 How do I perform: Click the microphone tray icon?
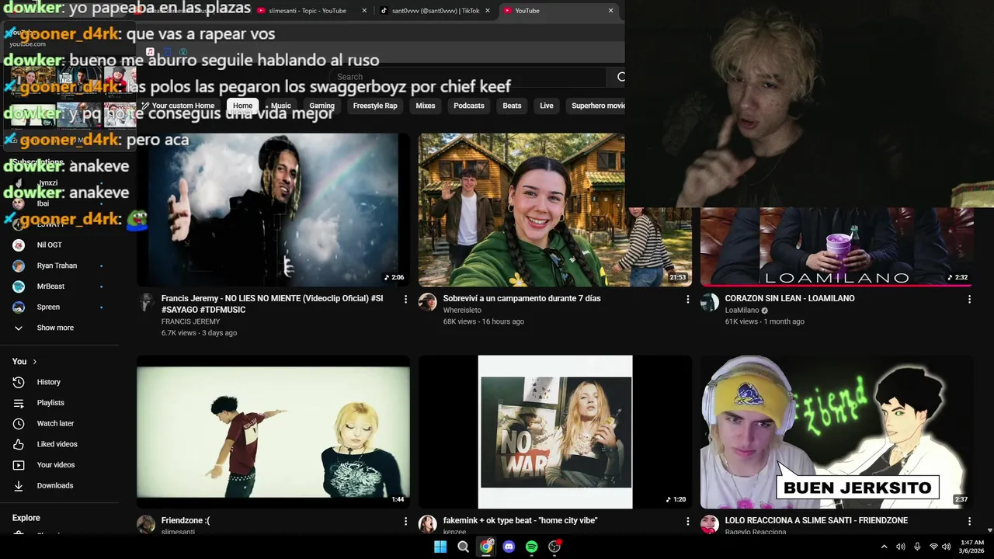pyautogui.click(x=917, y=547)
